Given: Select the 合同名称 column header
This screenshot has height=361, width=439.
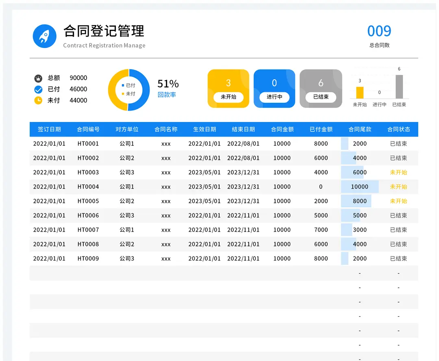Looking at the screenshot, I should [x=166, y=129].
